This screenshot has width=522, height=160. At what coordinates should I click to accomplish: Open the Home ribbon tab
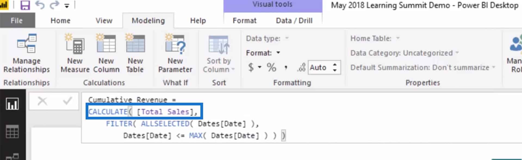pyautogui.click(x=60, y=21)
